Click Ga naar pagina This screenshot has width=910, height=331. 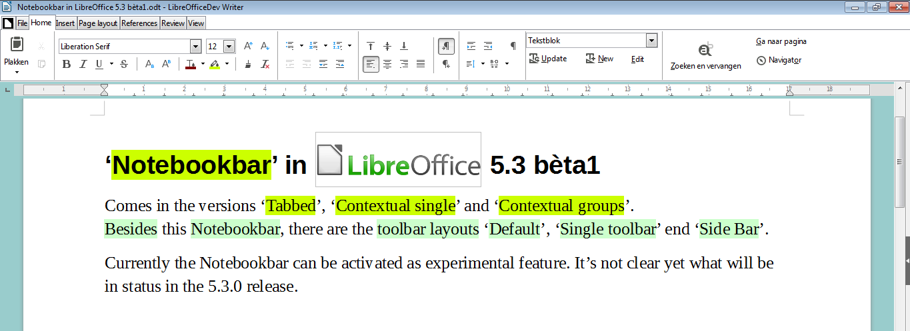point(781,41)
